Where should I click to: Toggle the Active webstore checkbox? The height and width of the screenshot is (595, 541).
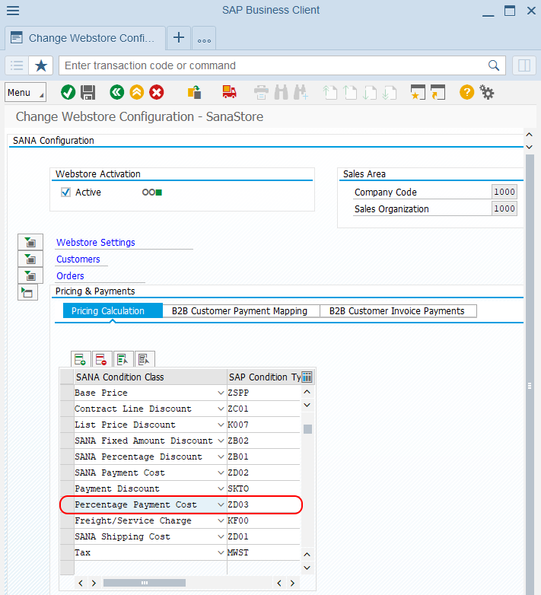[65, 192]
